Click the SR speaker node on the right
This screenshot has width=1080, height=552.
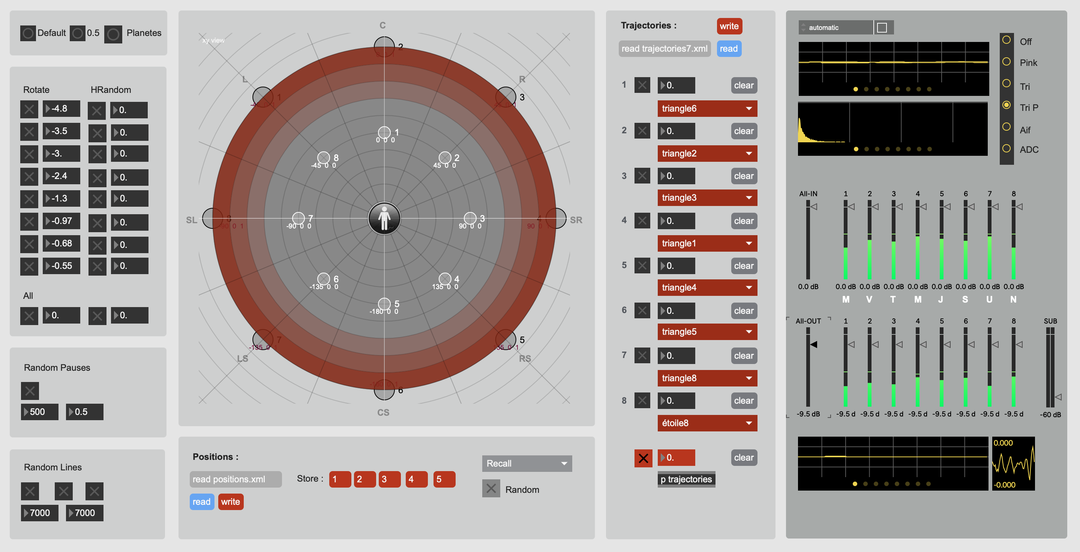pos(556,218)
